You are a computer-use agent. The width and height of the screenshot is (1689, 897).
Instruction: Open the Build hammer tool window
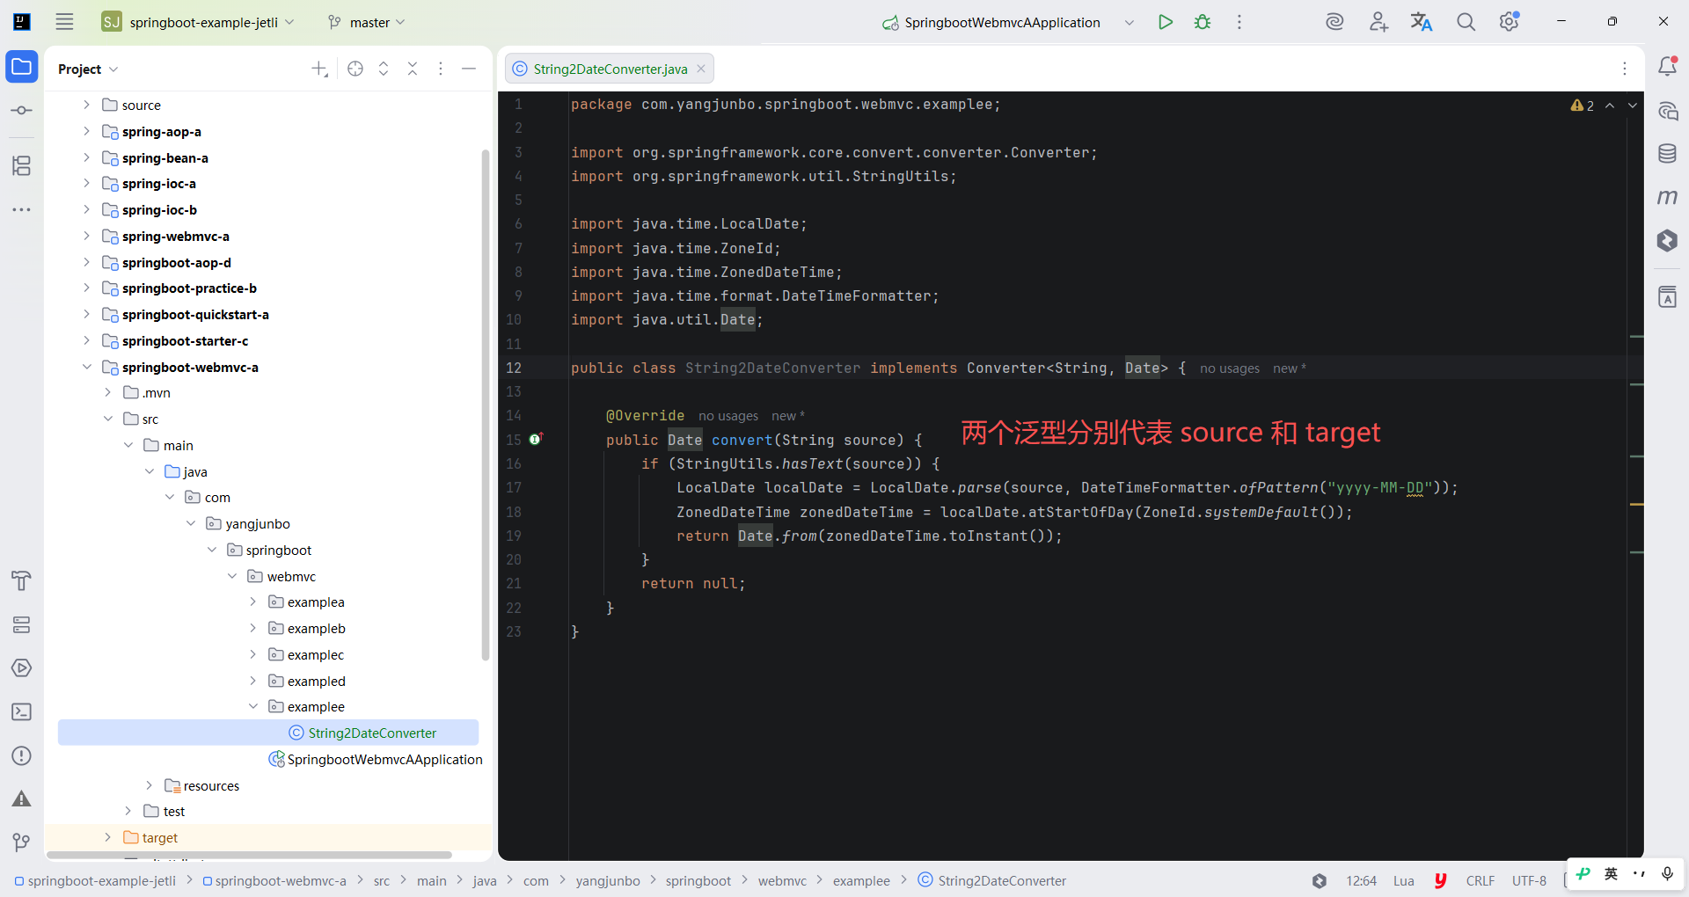click(x=22, y=580)
